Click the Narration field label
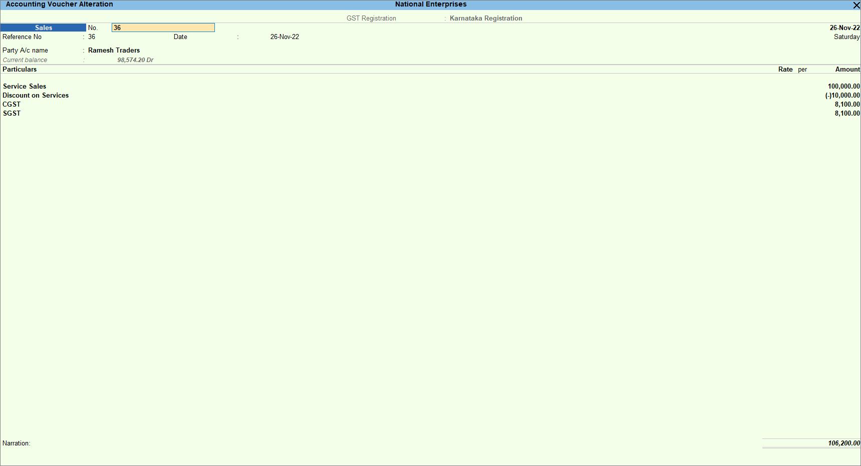The width and height of the screenshot is (861, 466). pos(16,443)
